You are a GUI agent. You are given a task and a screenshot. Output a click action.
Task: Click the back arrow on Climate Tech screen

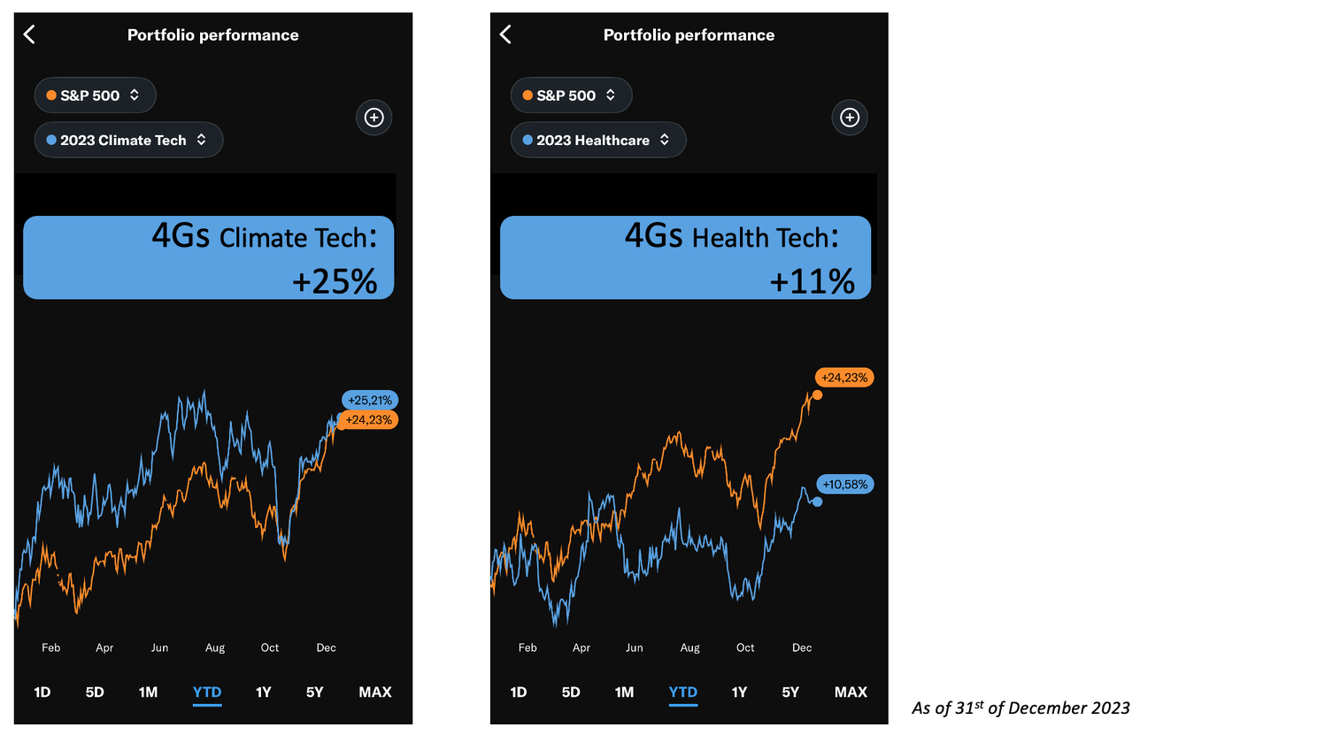coord(29,34)
